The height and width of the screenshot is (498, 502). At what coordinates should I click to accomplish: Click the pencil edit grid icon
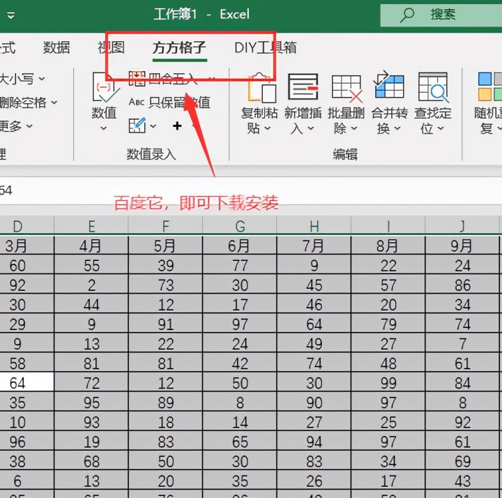pos(137,126)
